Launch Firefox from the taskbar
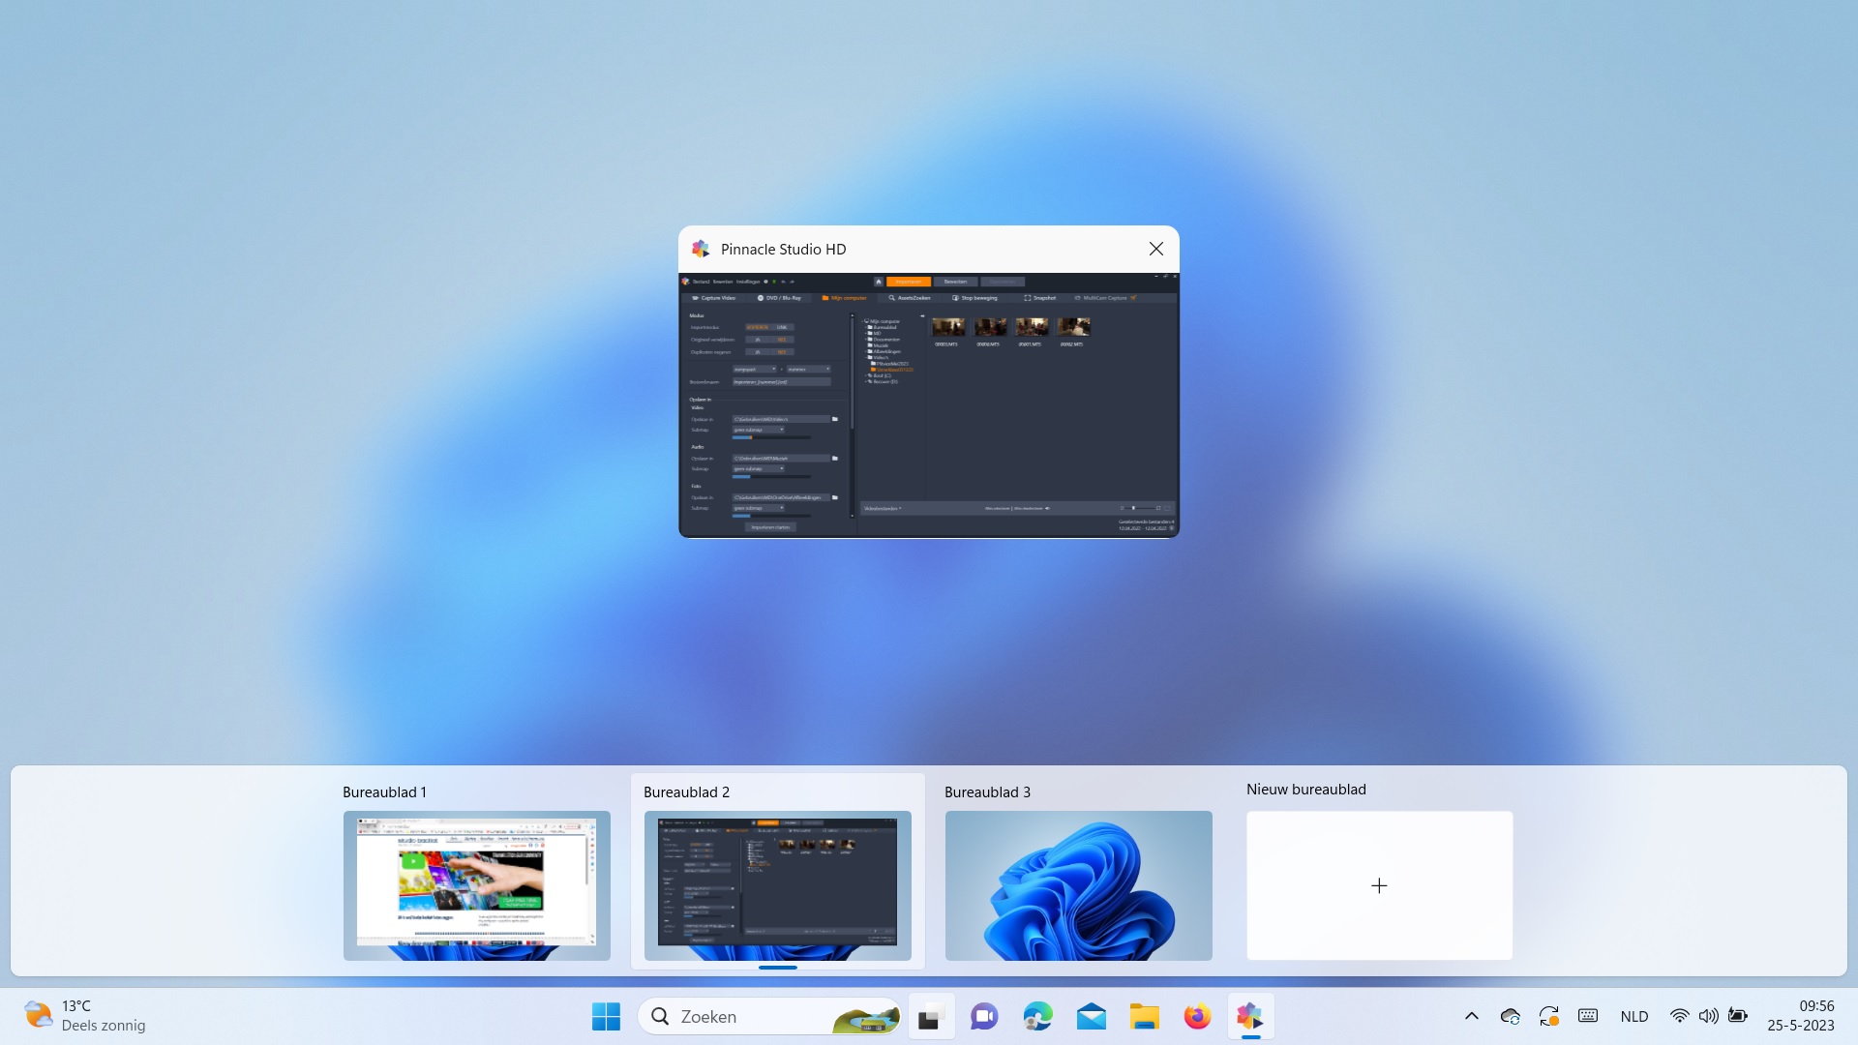 pyautogui.click(x=1197, y=1016)
